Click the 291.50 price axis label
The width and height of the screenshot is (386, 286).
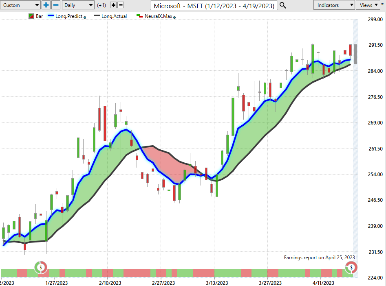(375, 45)
